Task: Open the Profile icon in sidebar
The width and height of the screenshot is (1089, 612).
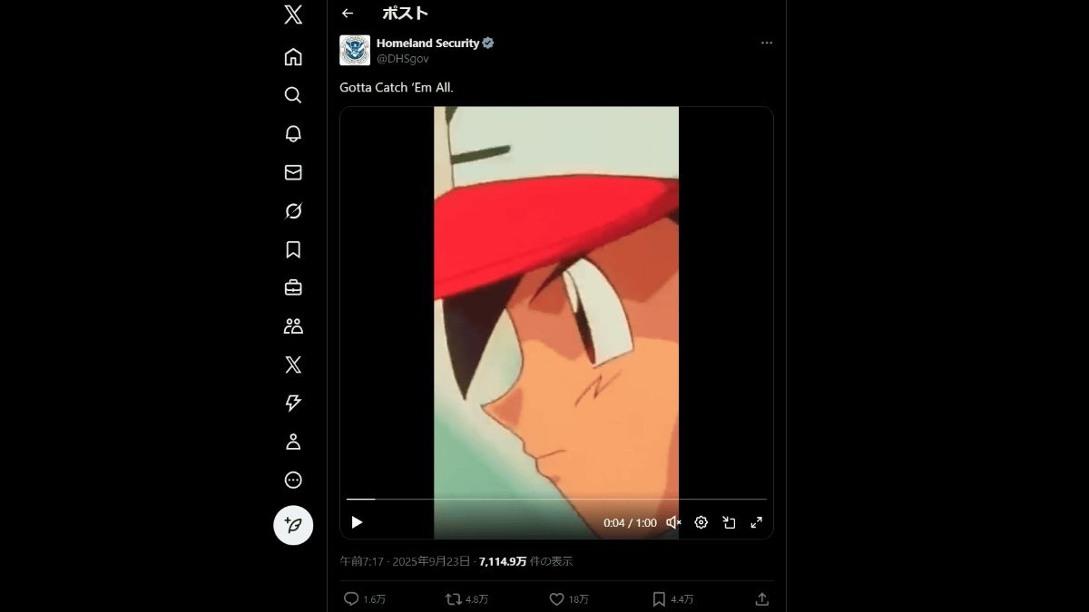Action: click(293, 442)
